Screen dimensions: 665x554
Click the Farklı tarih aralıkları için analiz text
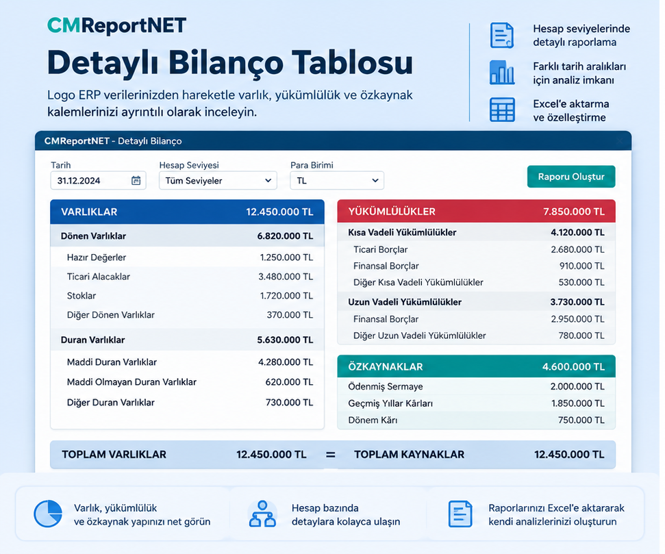[579, 73]
